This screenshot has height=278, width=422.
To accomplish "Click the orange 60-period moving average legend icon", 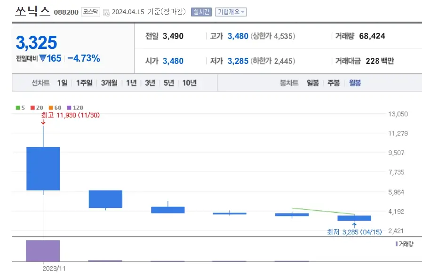I will [x=50, y=108].
